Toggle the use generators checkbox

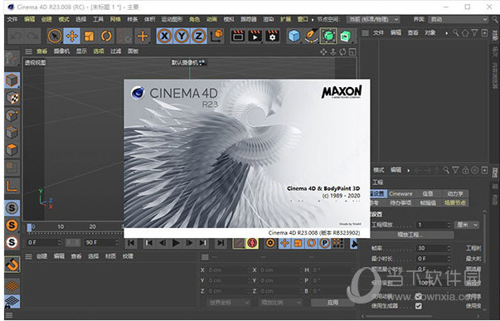point(419,306)
